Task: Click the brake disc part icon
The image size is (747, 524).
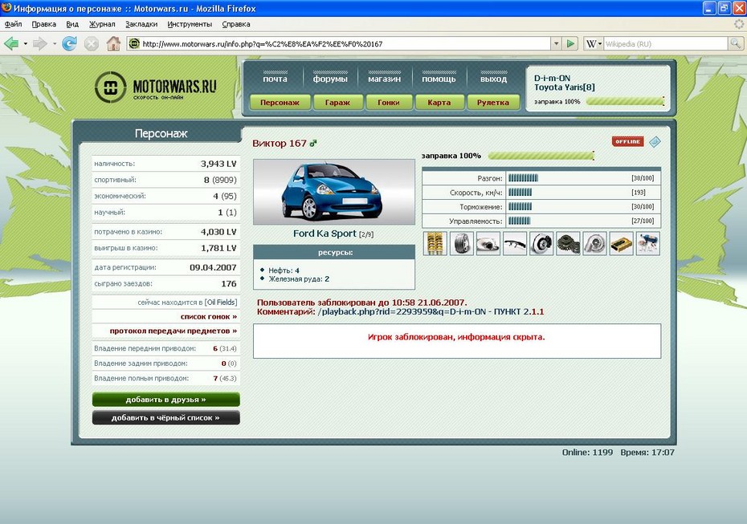Action: (541, 243)
